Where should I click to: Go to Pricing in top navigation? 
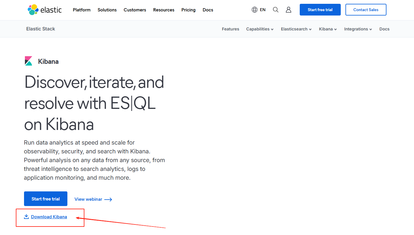coord(188,10)
